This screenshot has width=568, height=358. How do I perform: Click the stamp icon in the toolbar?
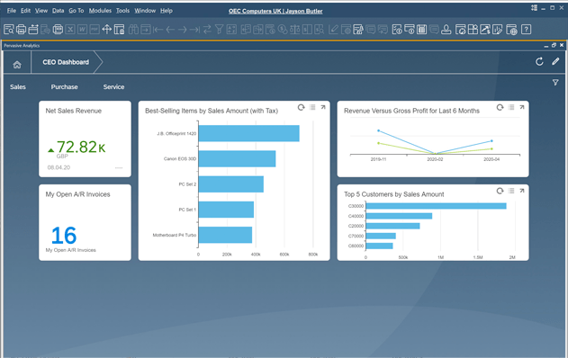pos(446,30)
